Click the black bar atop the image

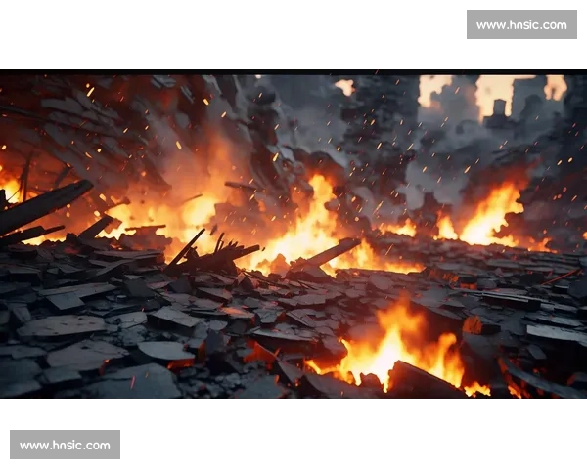click(293, 68)
